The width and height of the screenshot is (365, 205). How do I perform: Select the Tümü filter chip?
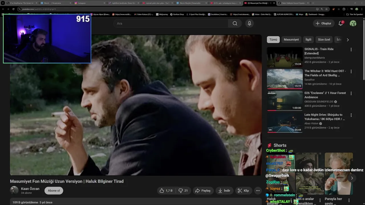click(273, 40)
